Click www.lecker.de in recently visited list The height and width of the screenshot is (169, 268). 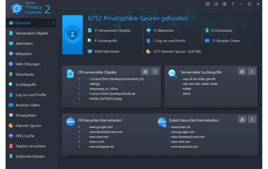(x=181, y=127)
